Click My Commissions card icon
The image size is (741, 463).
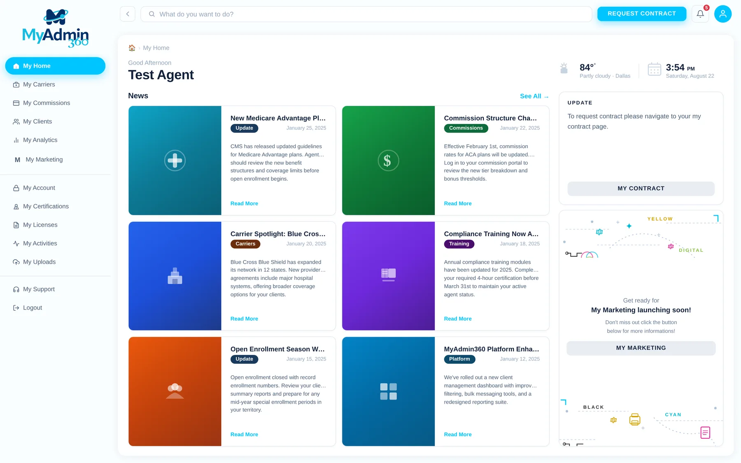pos(16,103)
